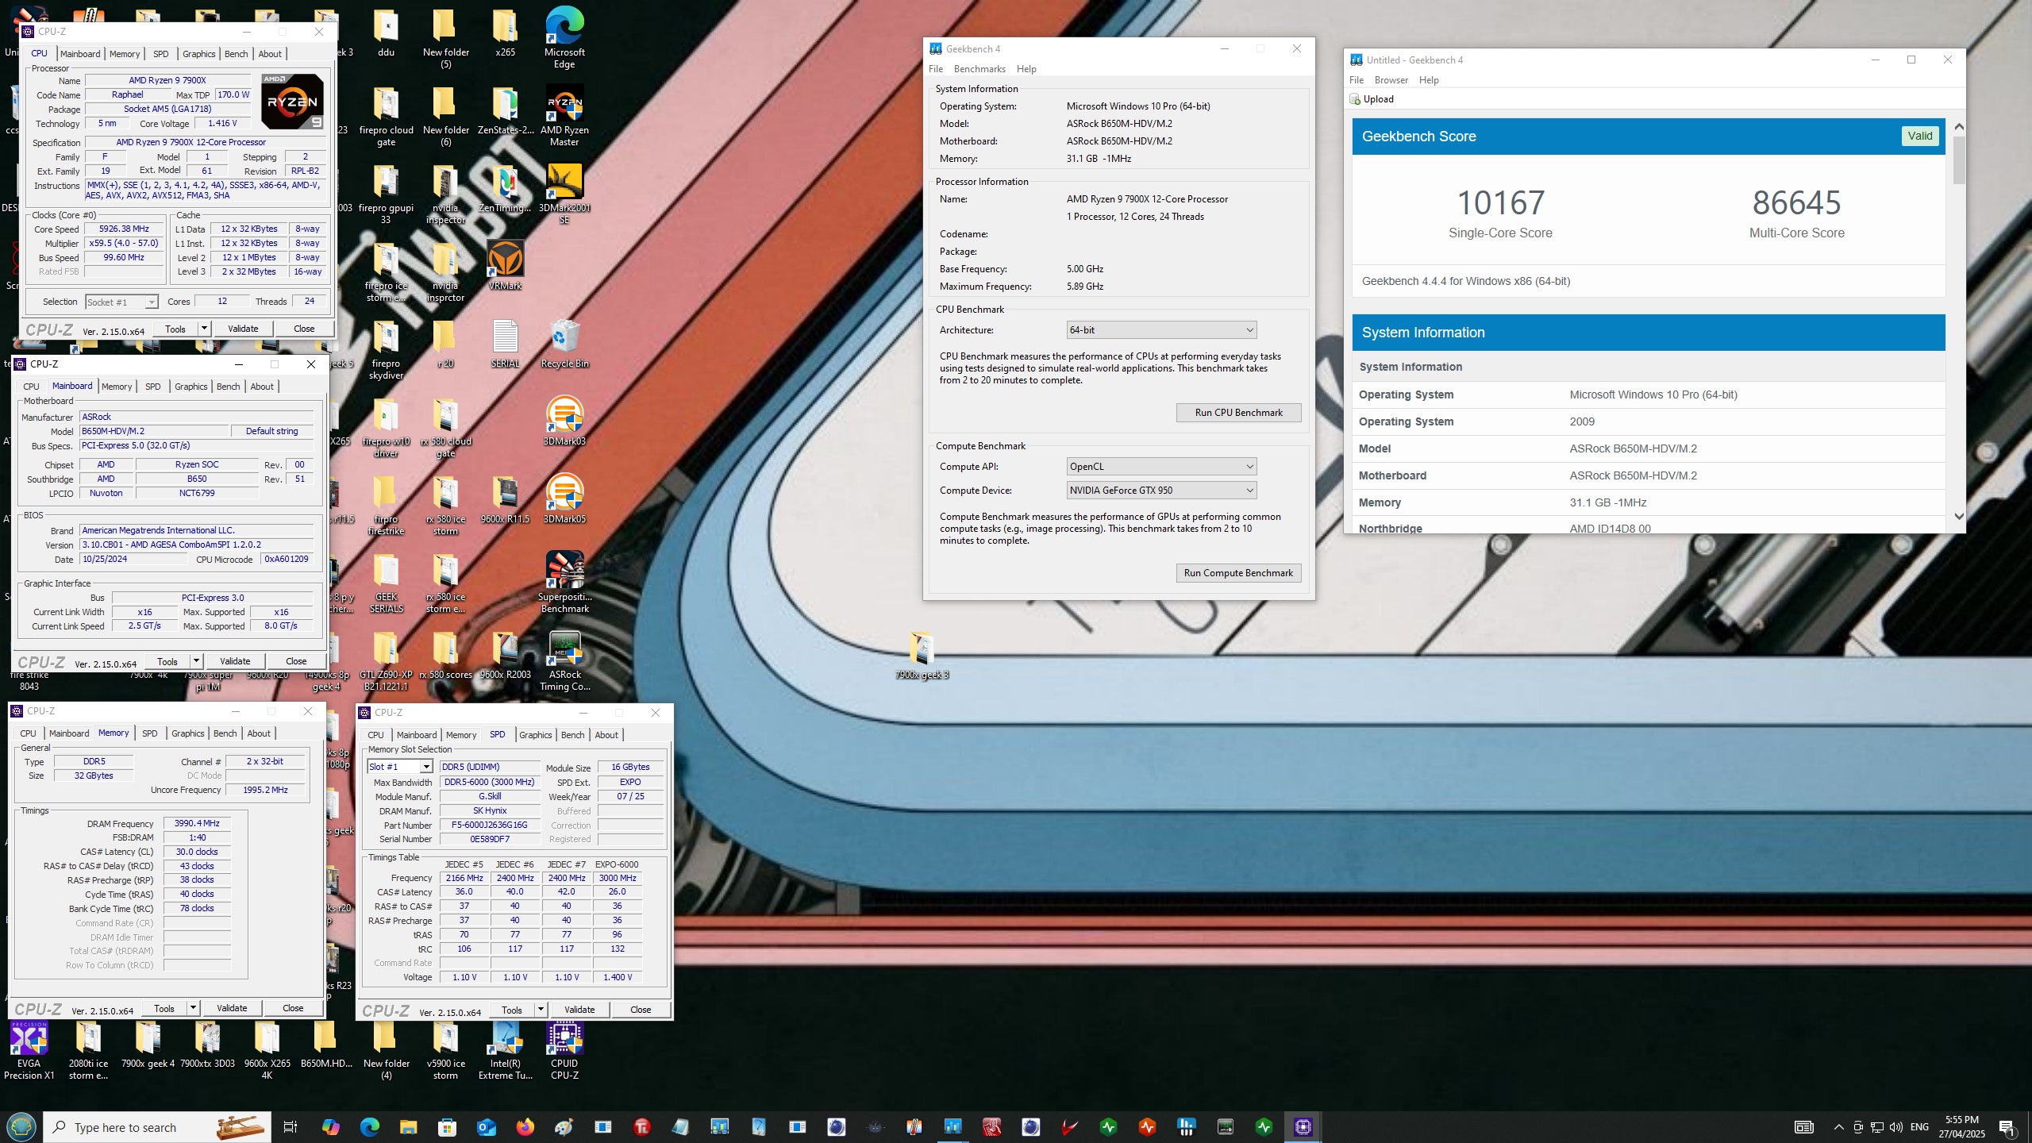Expand the Architecture 64-bit dropdown

click(x=1161, y=330)
